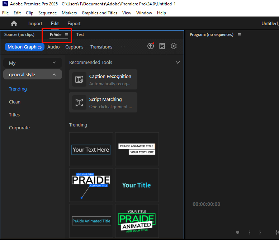This screenshot has width=279, height=240.
Task: Open the Clip menu
Action: (29, 13)
